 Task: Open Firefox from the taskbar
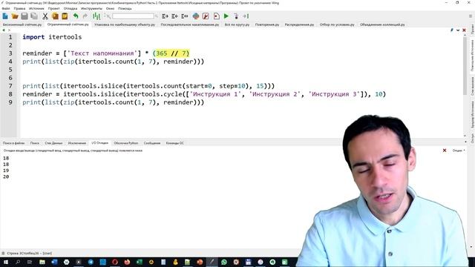[x=127, y=262]
